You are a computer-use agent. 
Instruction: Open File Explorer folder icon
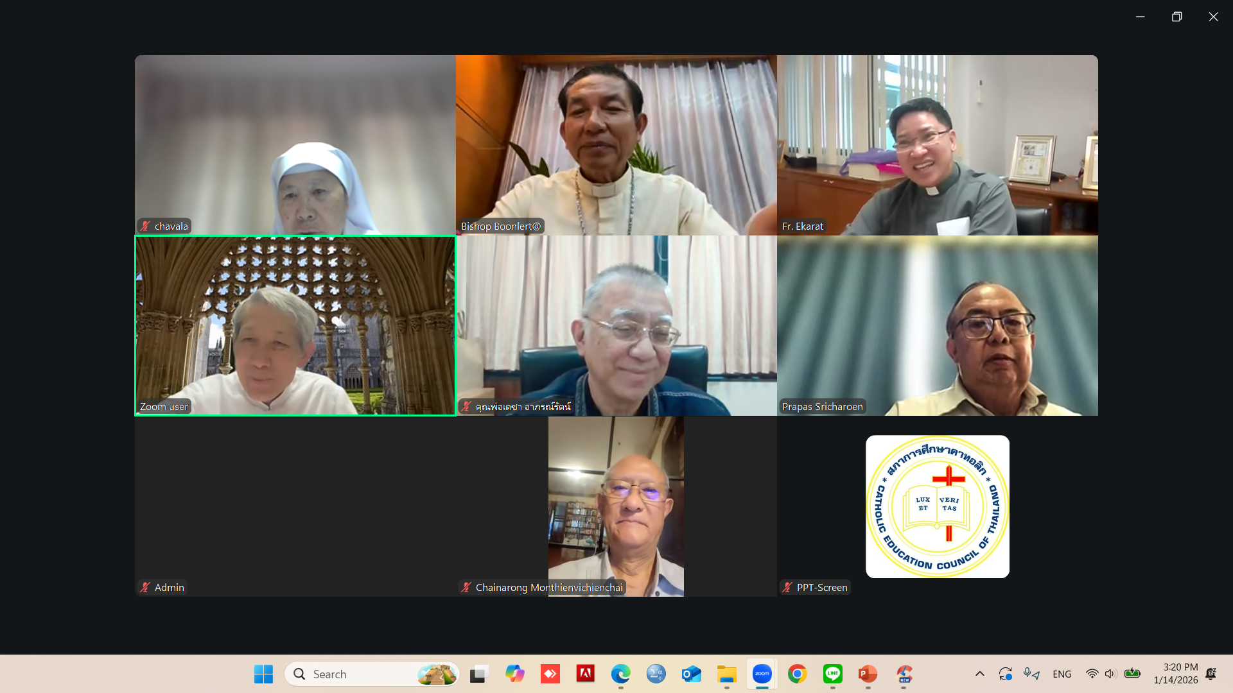[x=726, y=674]
